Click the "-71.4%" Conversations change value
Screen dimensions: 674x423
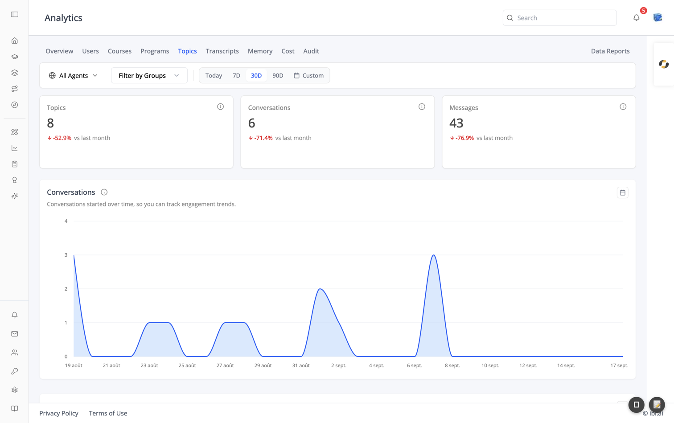pos(263,138)
